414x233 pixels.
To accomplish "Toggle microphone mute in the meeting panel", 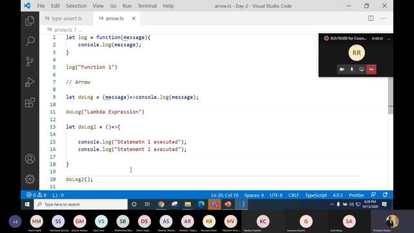I will coord(352,69).
